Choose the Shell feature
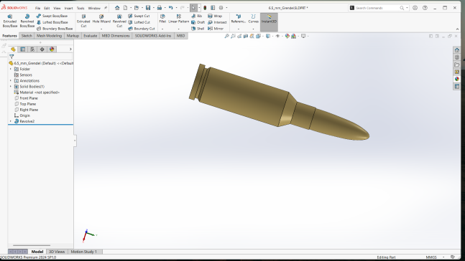 point(198,29)
